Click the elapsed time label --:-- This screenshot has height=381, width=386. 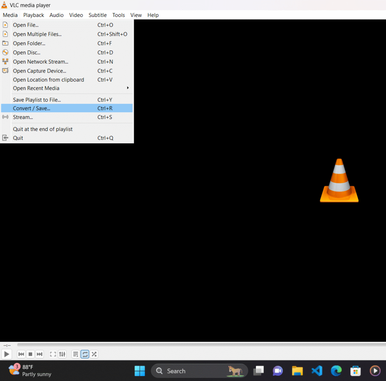click(7, 345)
